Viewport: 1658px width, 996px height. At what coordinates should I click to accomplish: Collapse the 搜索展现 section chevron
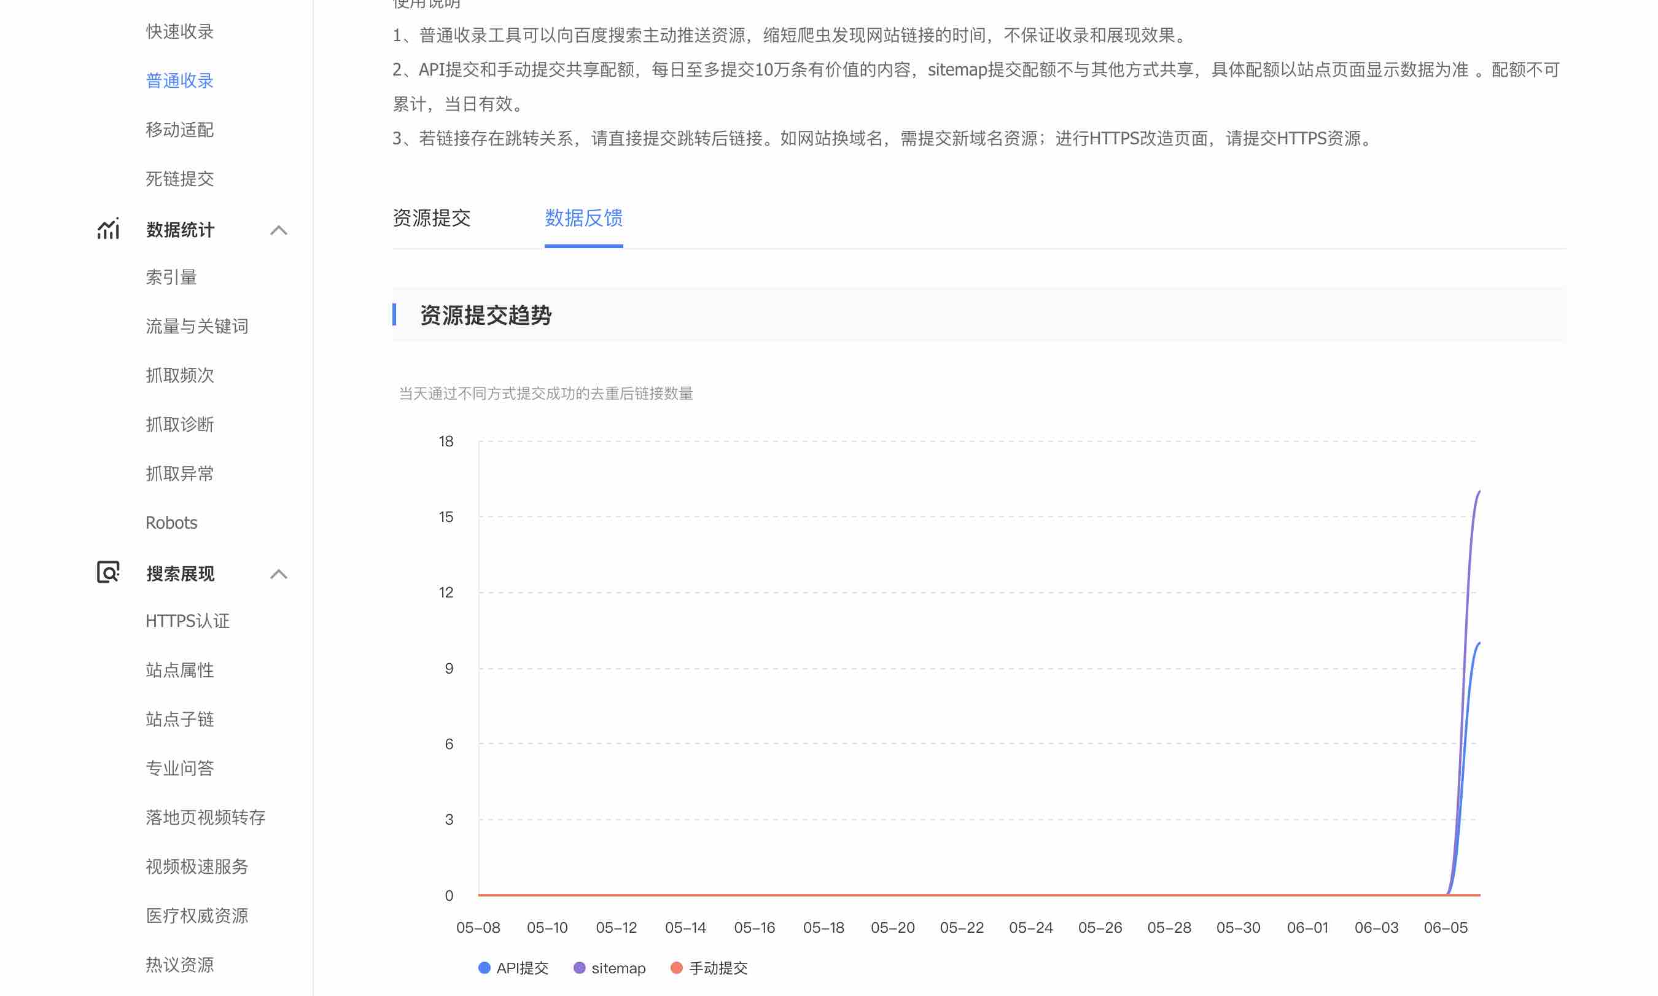click(278, 574)
